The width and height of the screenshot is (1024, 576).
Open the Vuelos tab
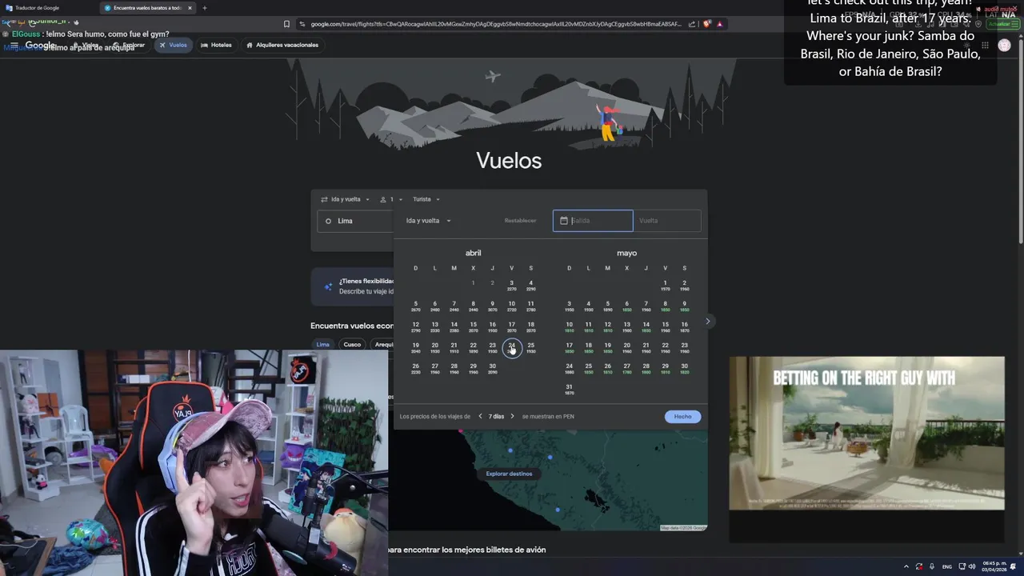173,45
